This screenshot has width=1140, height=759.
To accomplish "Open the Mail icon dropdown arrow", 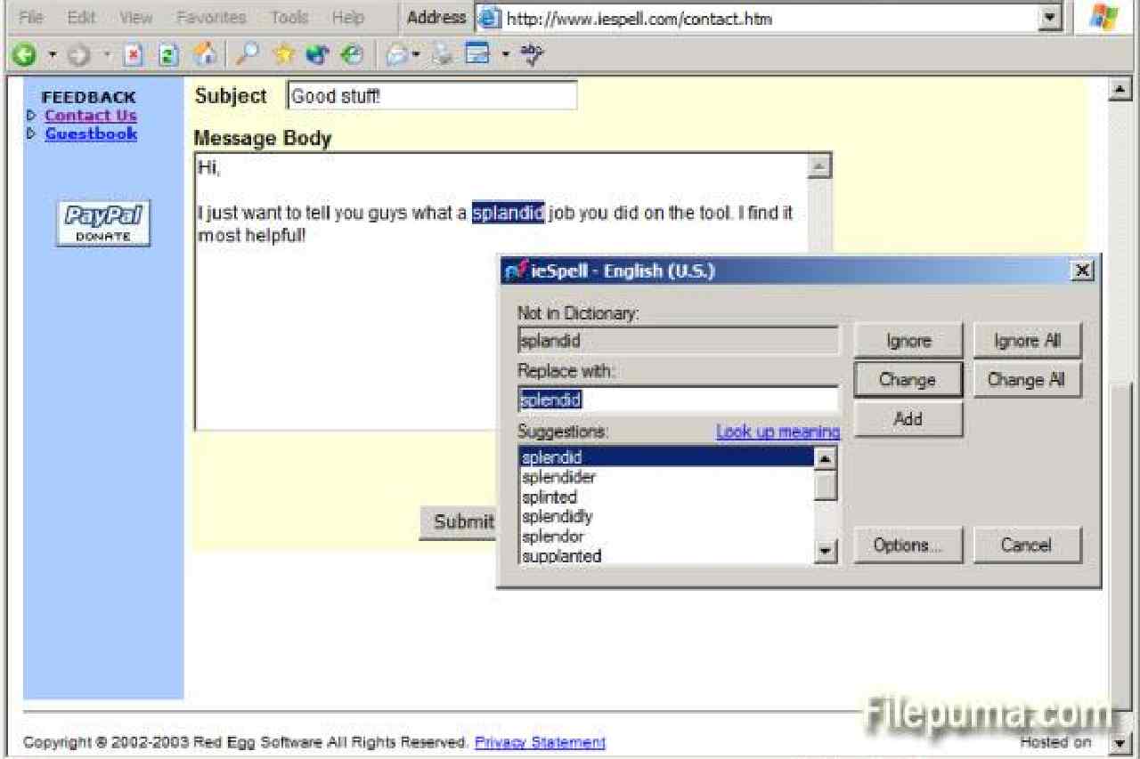I will [x=416, y=55].
